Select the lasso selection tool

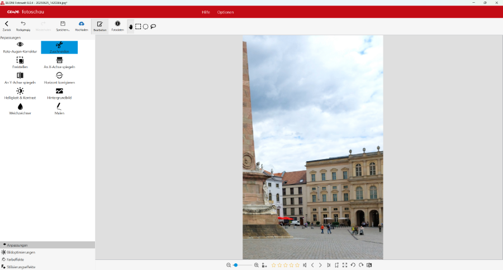coord(153,27)
